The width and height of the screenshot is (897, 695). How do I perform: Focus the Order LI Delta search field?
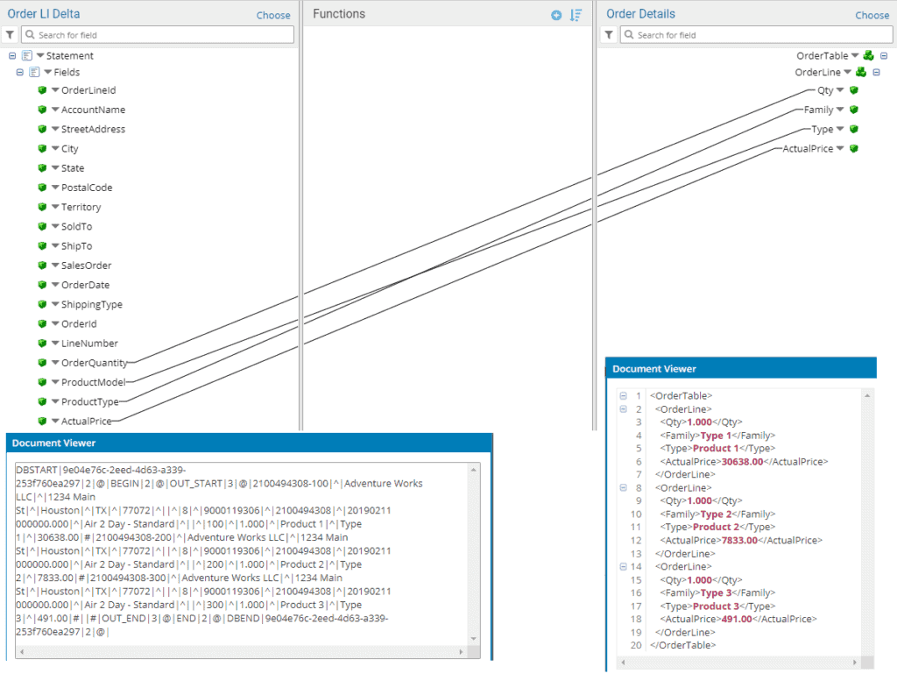158,35
